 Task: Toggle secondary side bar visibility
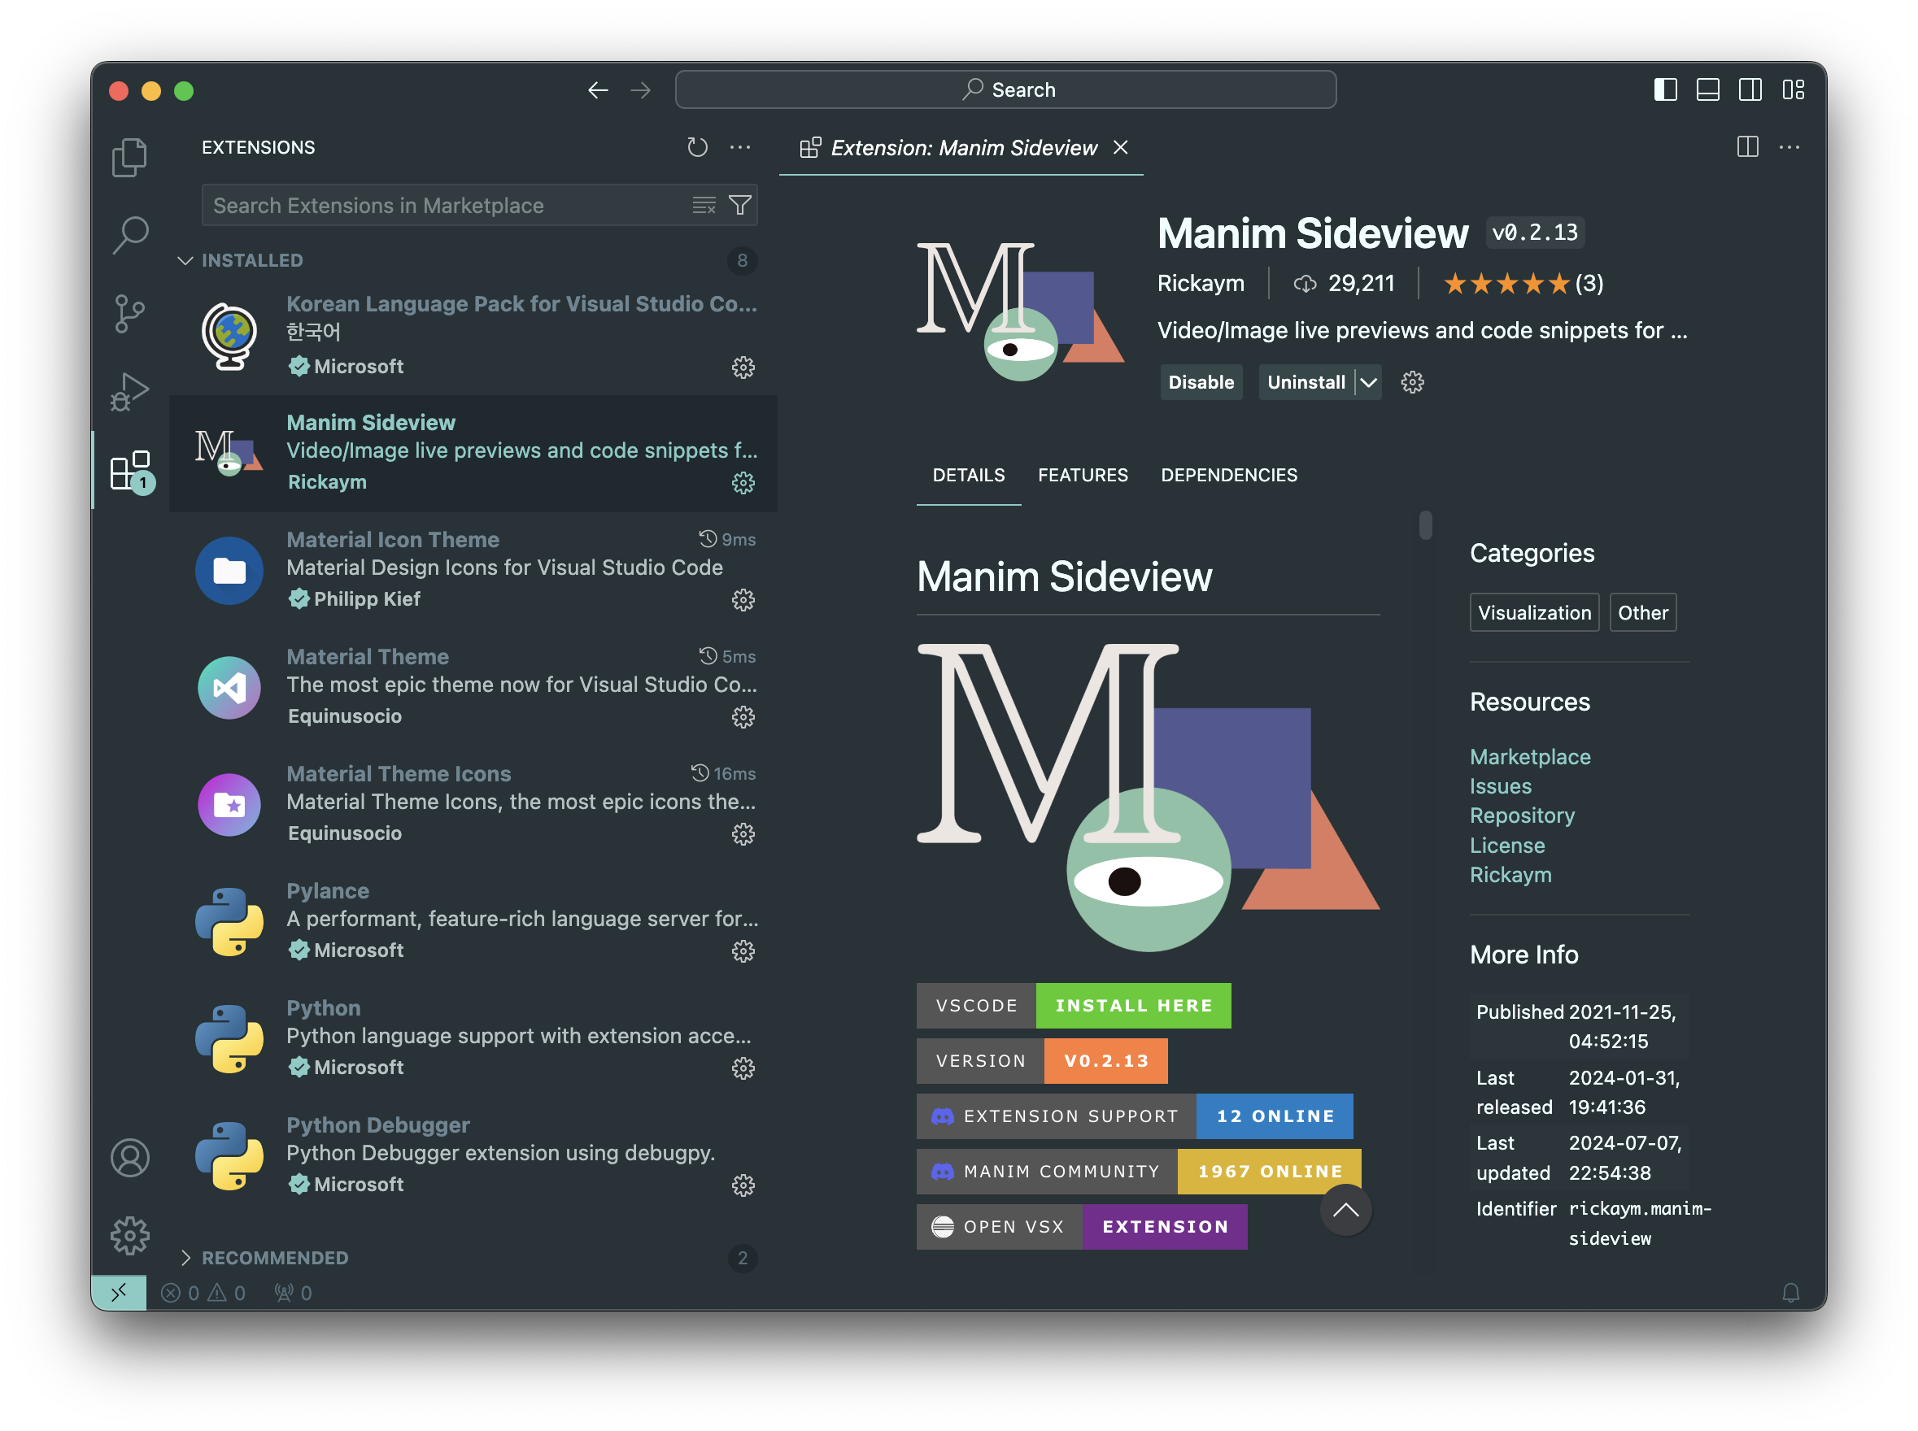click(x=1750, y=90)
